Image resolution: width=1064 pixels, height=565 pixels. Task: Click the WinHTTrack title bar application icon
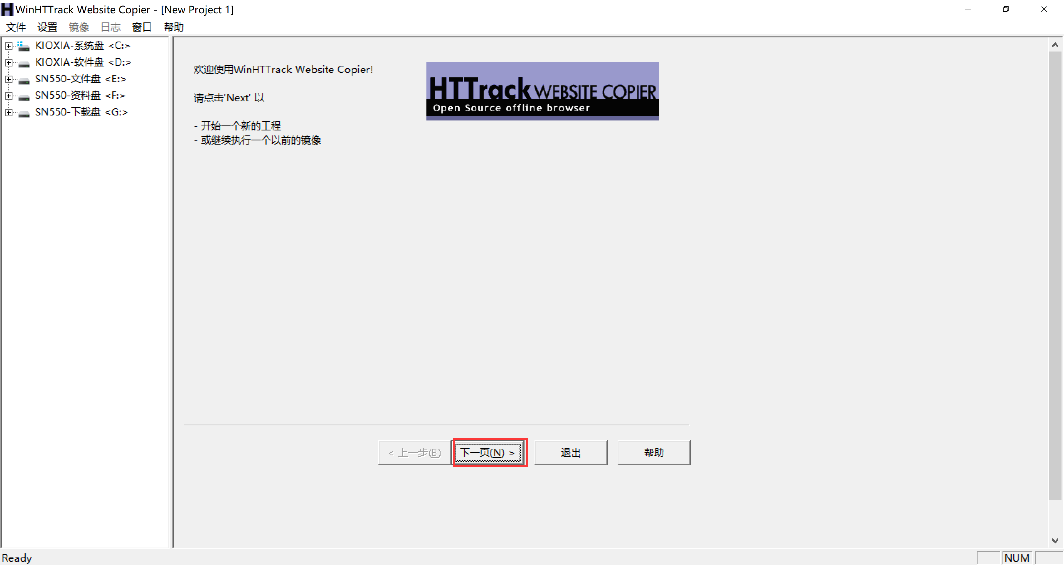click(7, 9)
